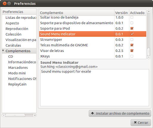The image size is (153, 128).
Task: Close the Preferencias window
Action: click(5, 4)
